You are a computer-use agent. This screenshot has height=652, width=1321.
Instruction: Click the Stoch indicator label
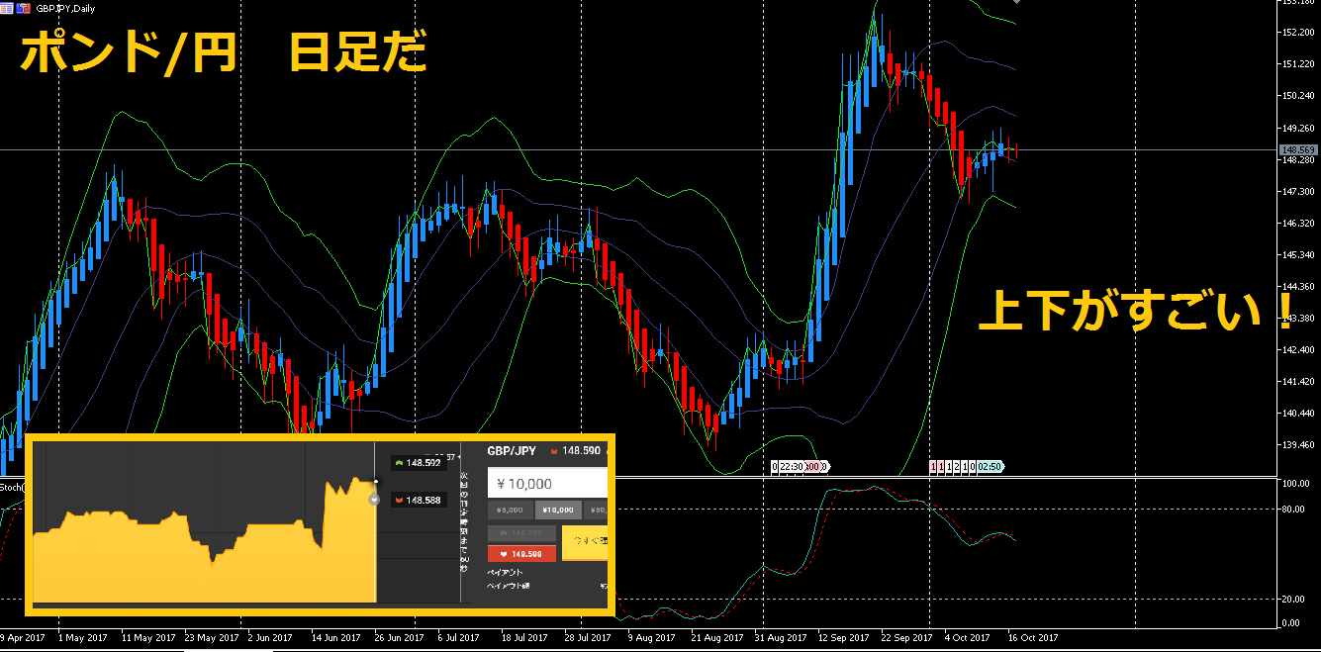11,487
